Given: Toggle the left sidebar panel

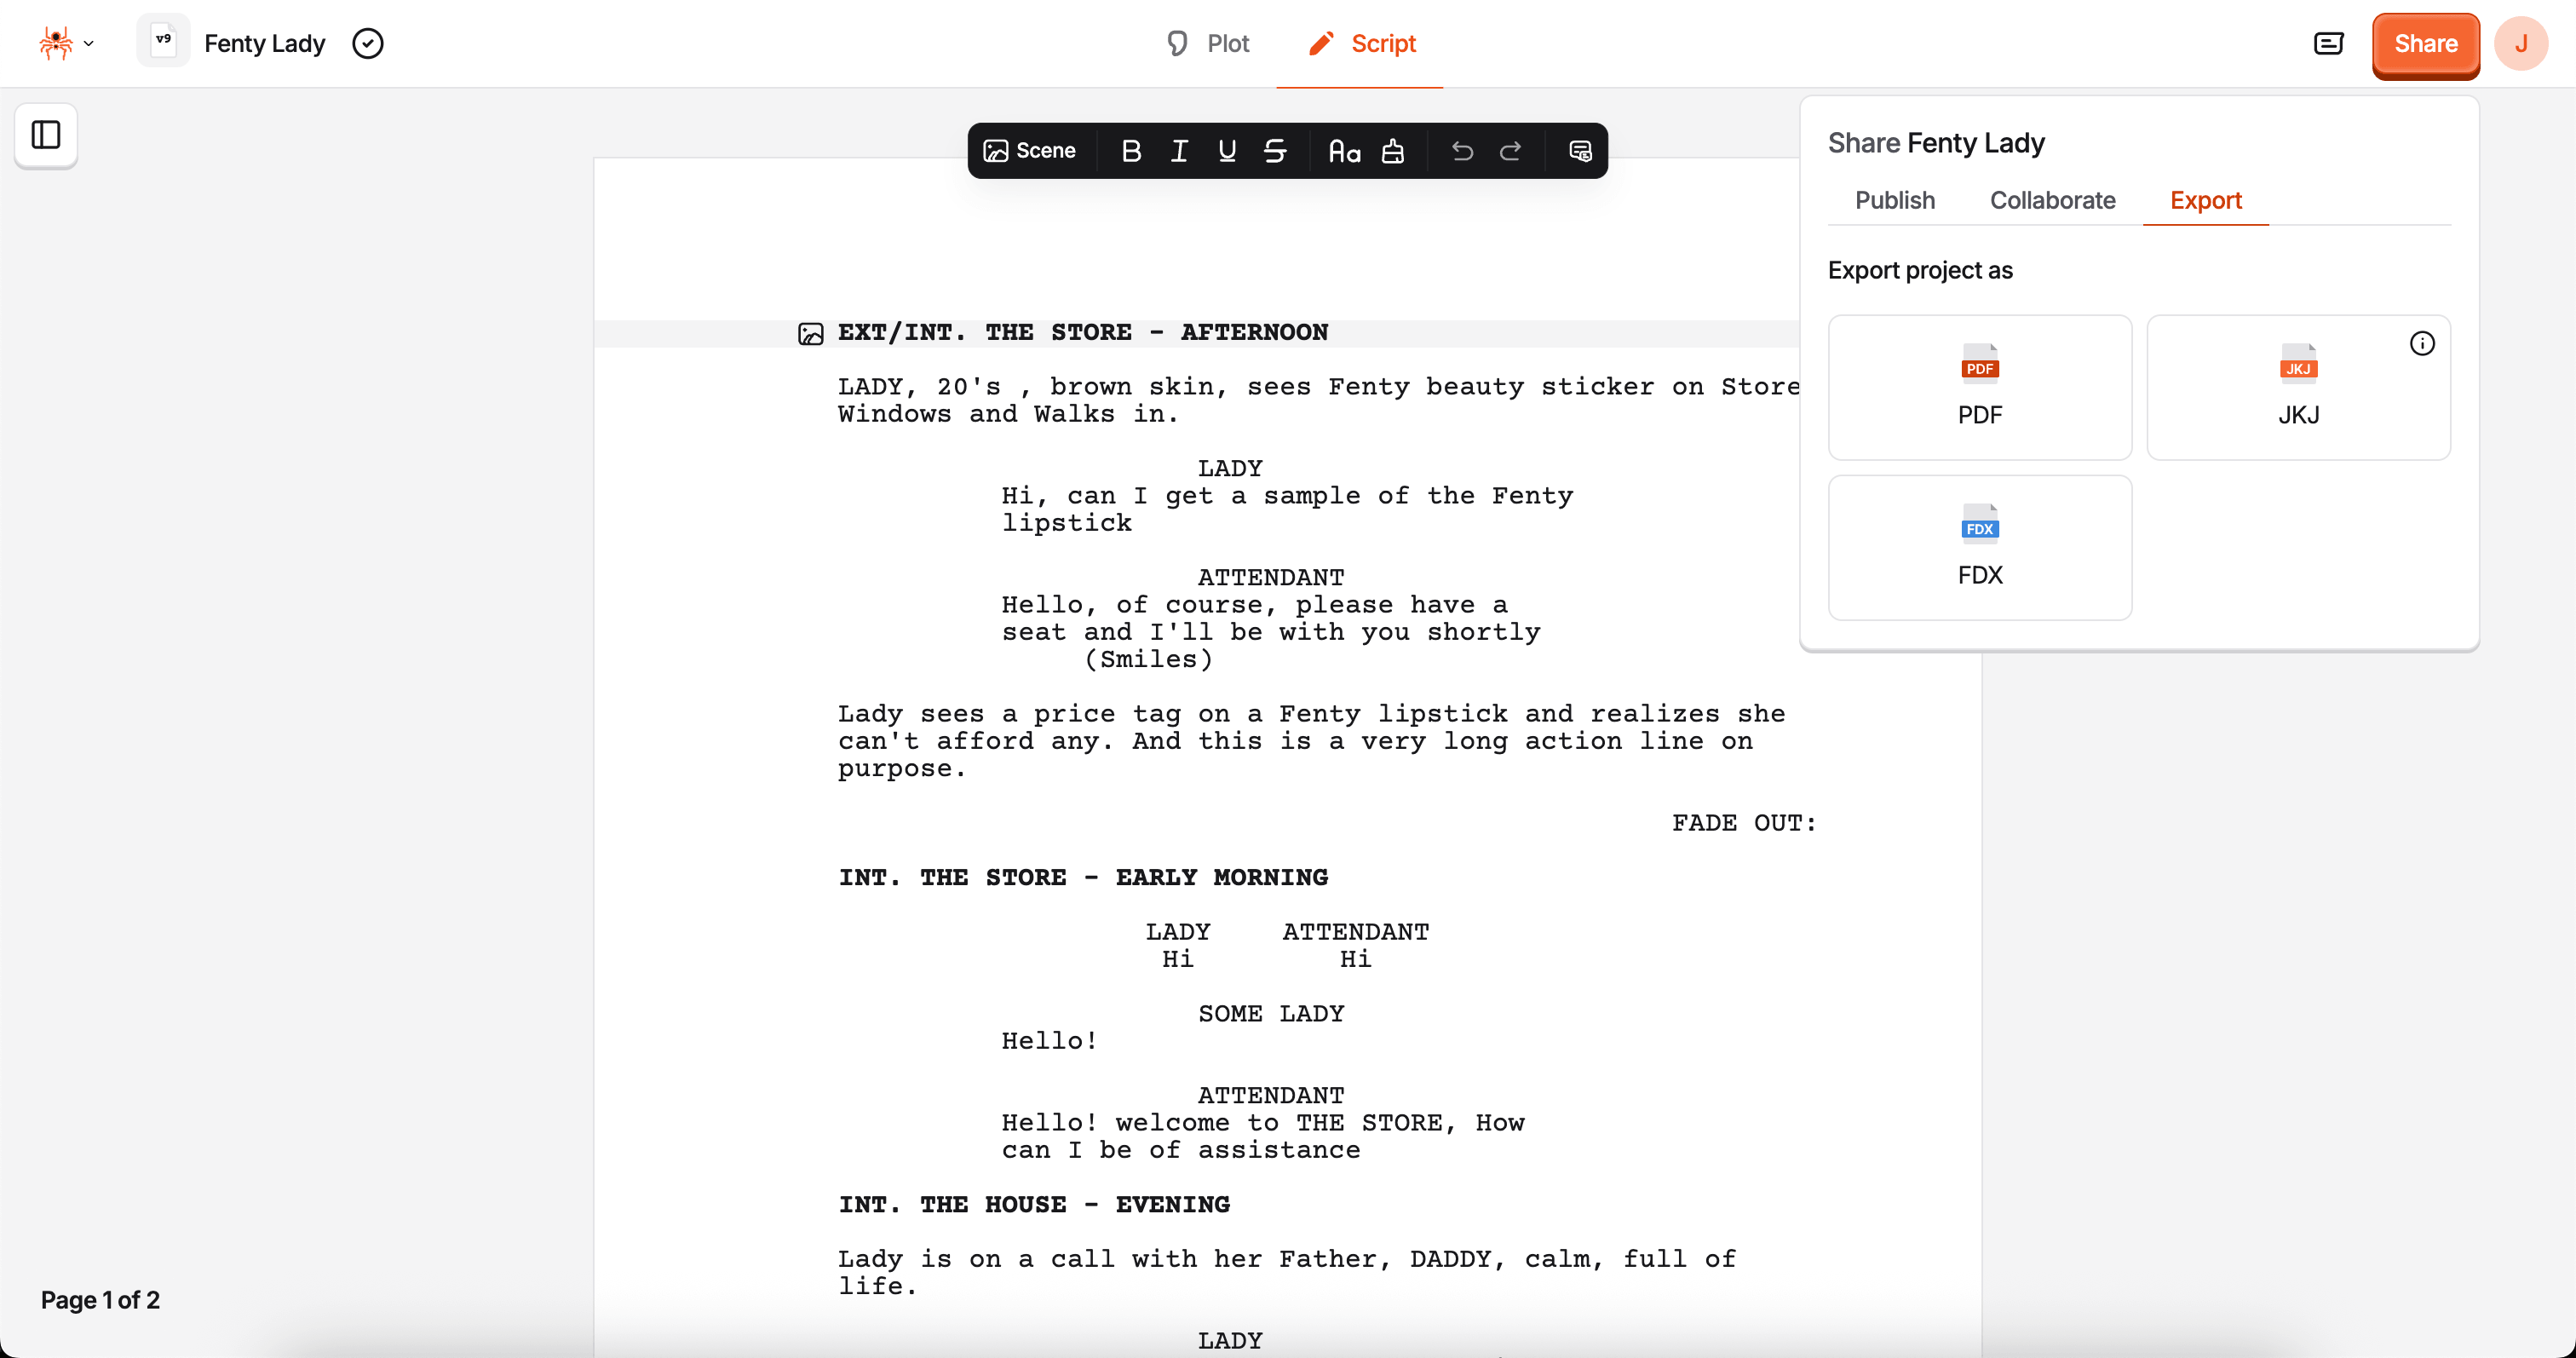Looking at the screenshot, I should click(x=46, y=135).
